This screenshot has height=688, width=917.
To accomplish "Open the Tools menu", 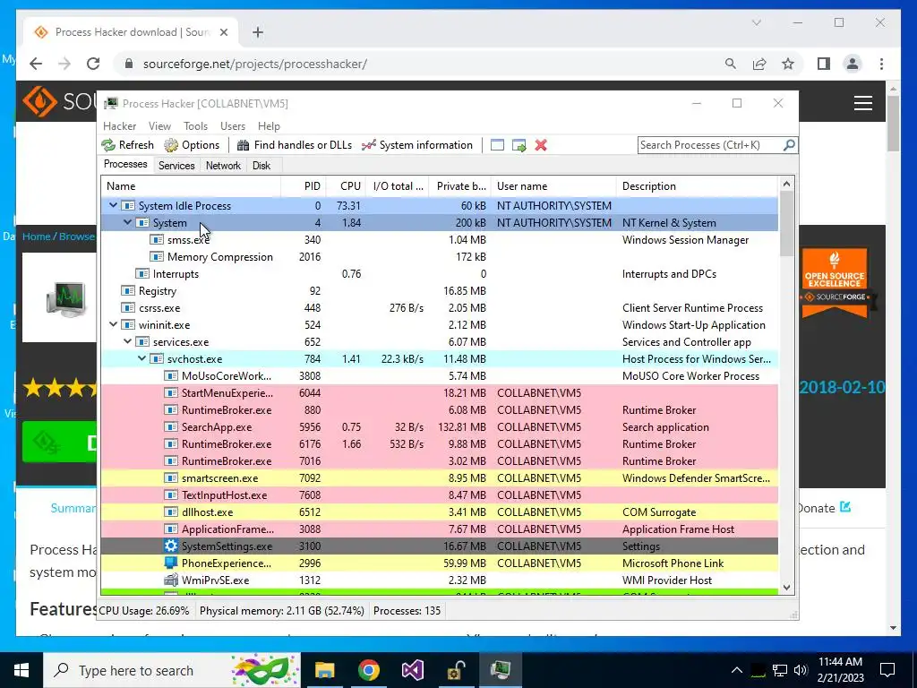I will click(195, 125).
